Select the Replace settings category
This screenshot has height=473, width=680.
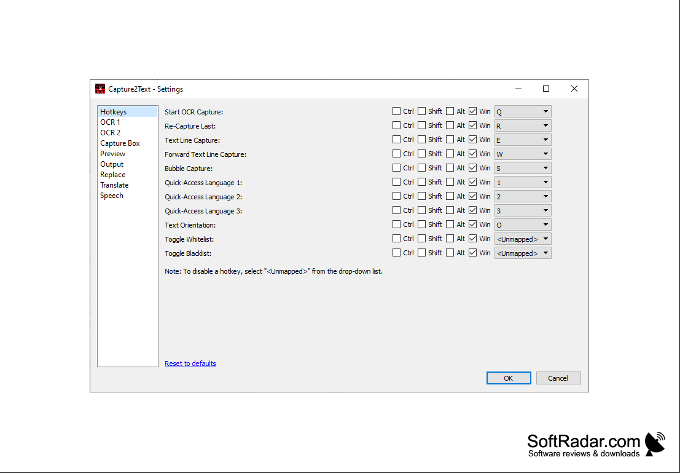pyautogui.click(x=127, y=174)
